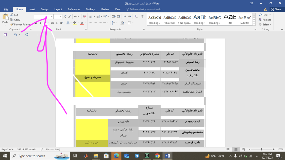Click Persian (Iran) language indicator
The width and height of the screenshot is (285, 160).
point(53,149)
